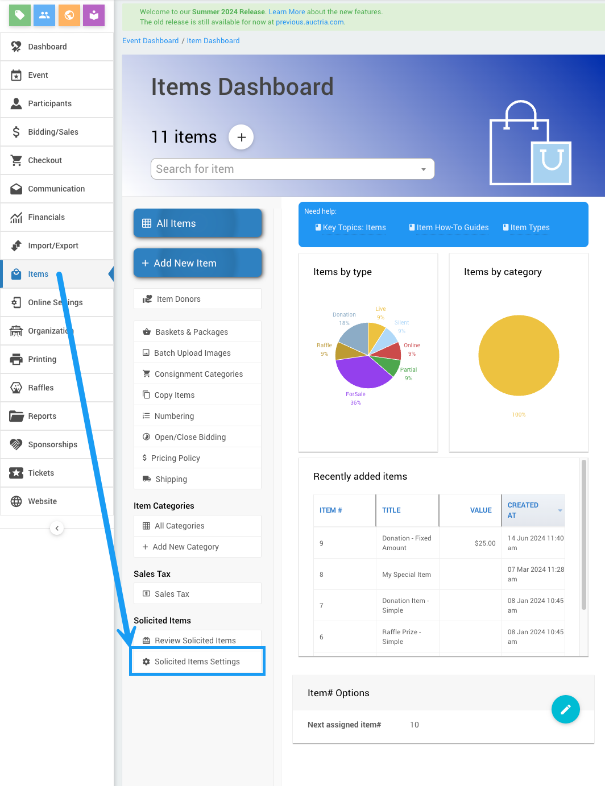The height and width of the screenshot is (786, 605).
Task: Click the Item # column header
Action: (331, 510)
